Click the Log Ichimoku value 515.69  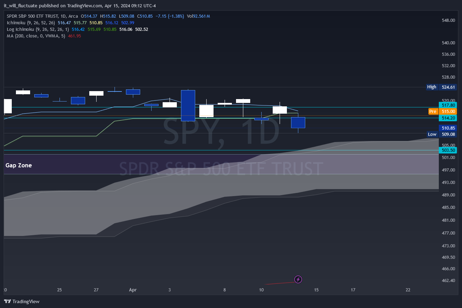point(94,29)
